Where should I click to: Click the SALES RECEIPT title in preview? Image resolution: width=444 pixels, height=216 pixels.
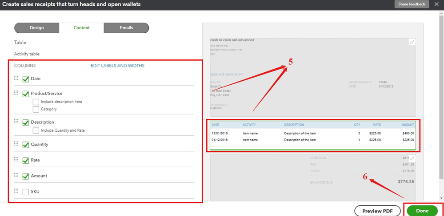point(227,75)
